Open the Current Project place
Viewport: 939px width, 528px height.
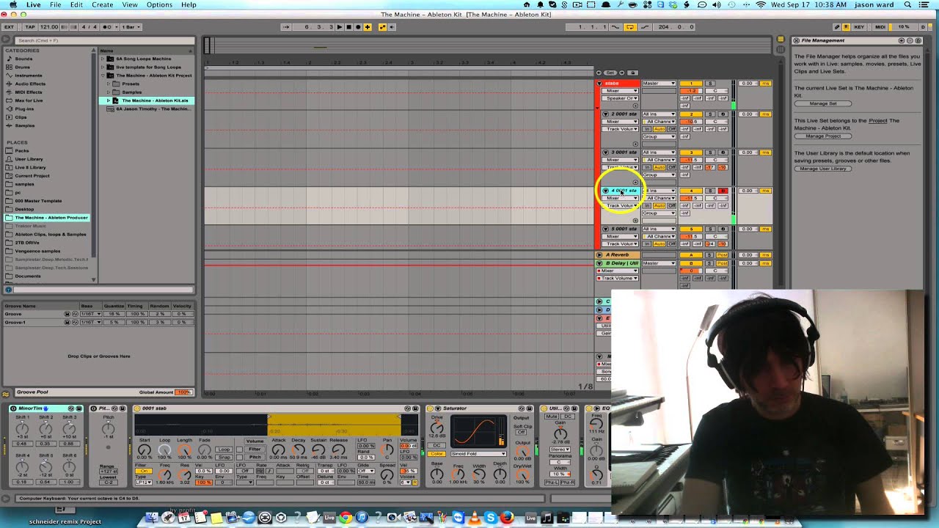point(32,176)
